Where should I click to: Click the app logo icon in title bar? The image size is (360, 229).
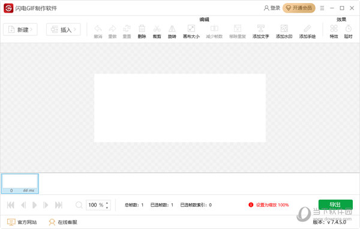click(x=8, y=8)
